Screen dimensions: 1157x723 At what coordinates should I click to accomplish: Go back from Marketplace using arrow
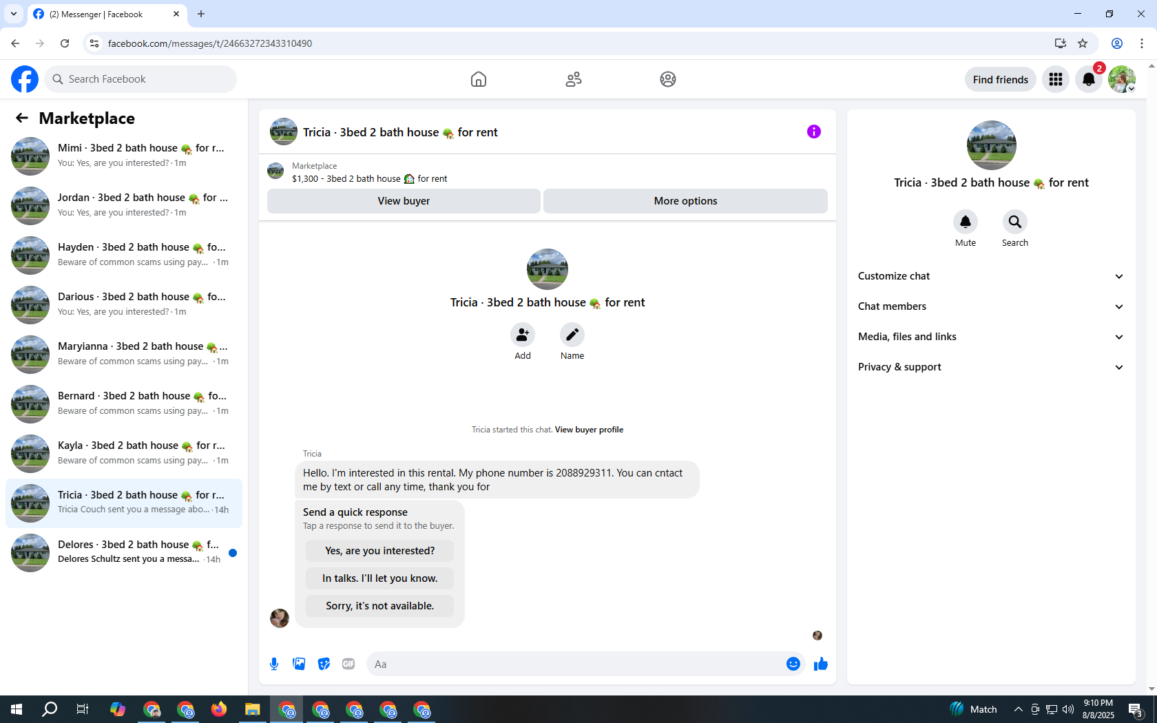pyautogui.click(x=22, y=118)
